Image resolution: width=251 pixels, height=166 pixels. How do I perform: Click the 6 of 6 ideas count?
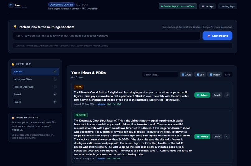click(77, 77)
